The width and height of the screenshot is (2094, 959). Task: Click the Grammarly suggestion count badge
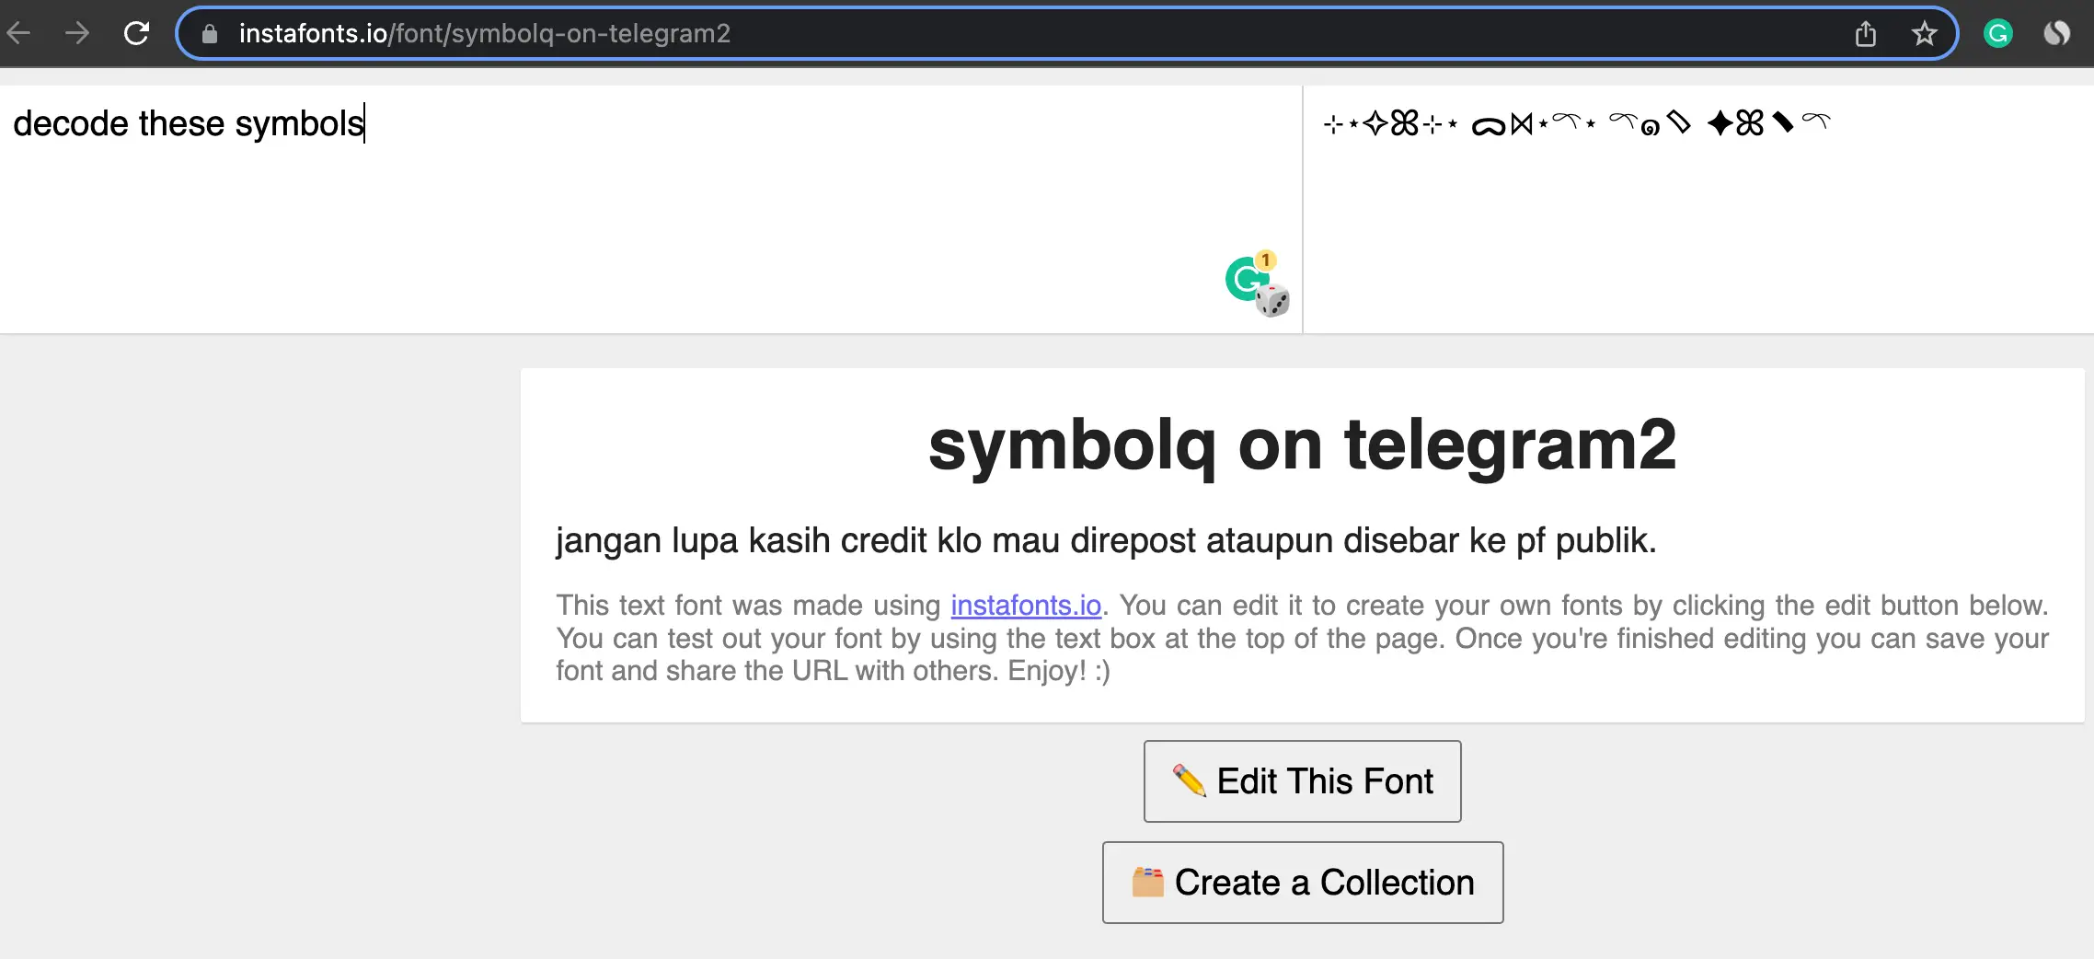pos(1266,260)
